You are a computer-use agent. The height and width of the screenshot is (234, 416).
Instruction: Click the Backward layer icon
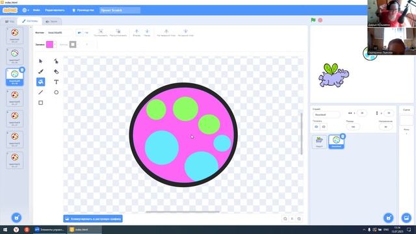pyautogui.click(x=147, y=32)
